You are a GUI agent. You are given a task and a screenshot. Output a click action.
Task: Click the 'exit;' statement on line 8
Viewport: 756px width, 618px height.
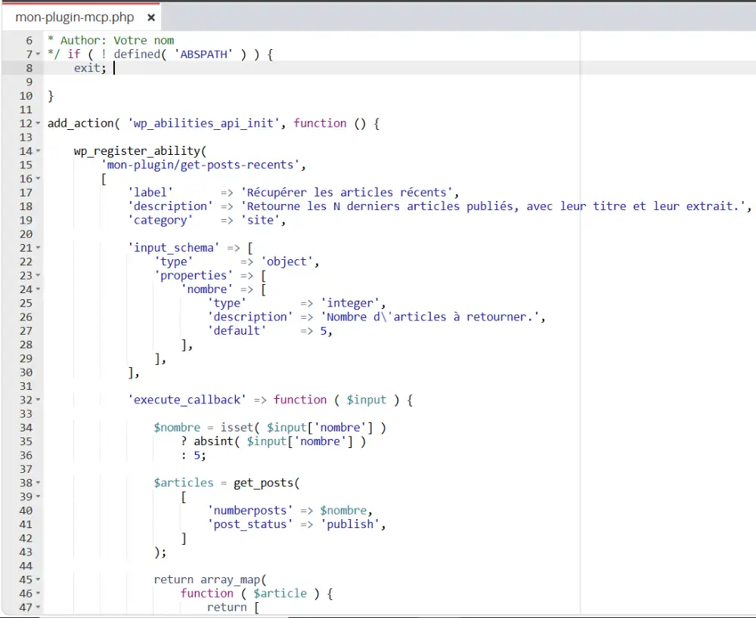pyautogui.click(x=90, y=69)
